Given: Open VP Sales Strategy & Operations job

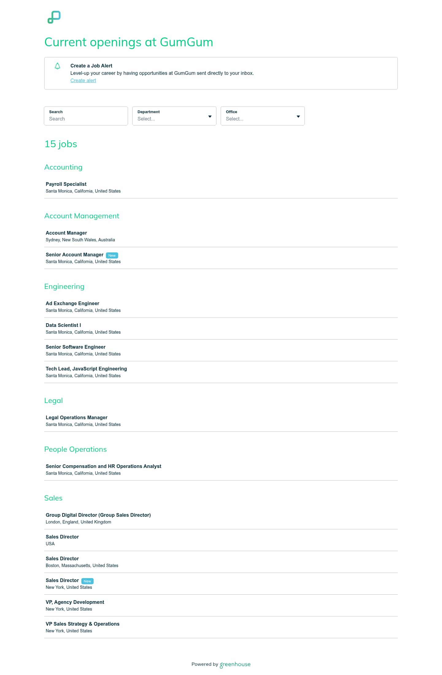Looking at the screenshot, I should pyautogui.click(x=221, y=627).
